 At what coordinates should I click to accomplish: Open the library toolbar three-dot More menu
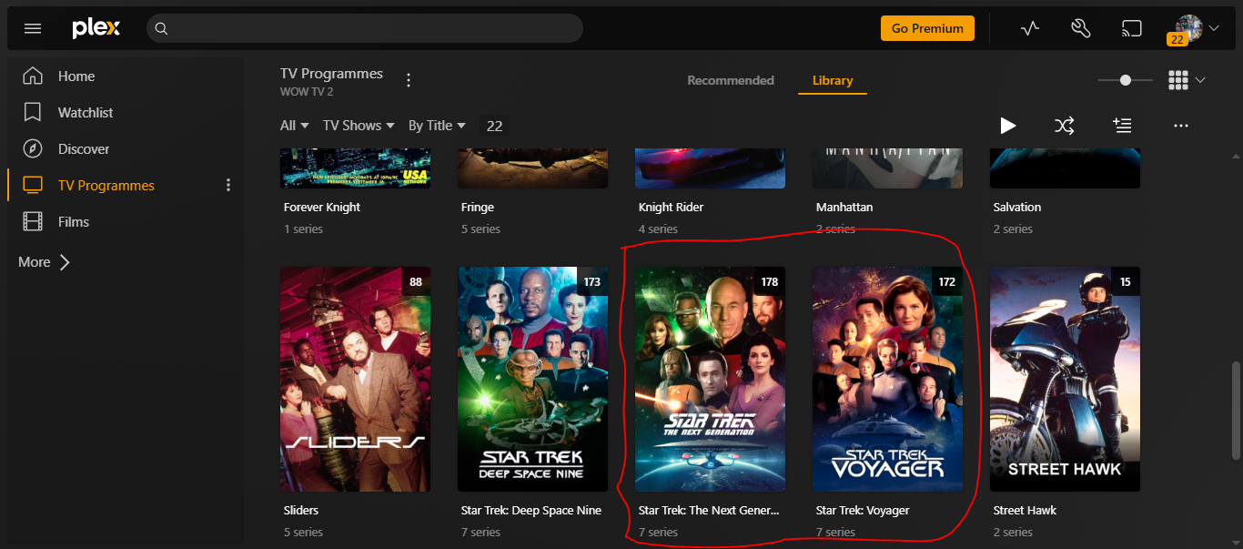tap(1181, 126)
